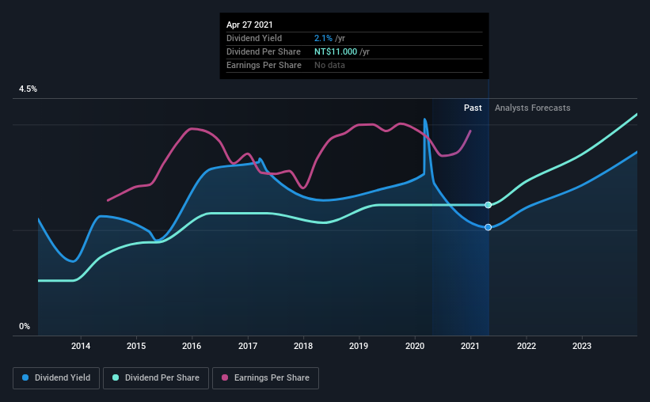Toggle the Dividend Yield legend button
This screenshot has height=402, width=650.
point(56,378)
